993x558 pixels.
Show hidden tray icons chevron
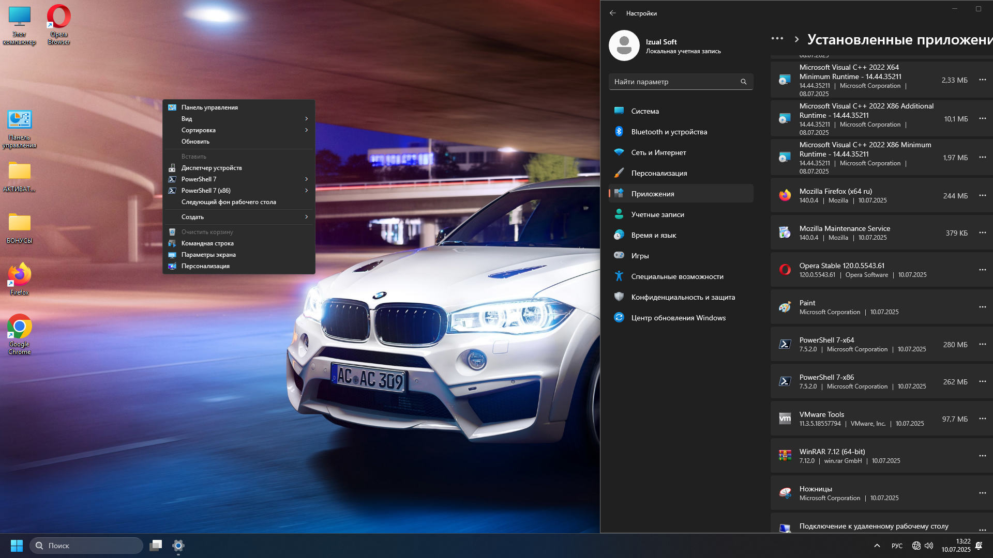877,546
